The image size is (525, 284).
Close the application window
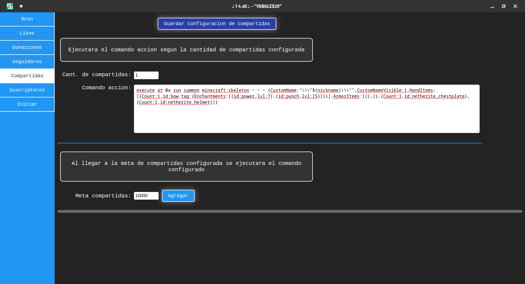click(x=515, y=6)
